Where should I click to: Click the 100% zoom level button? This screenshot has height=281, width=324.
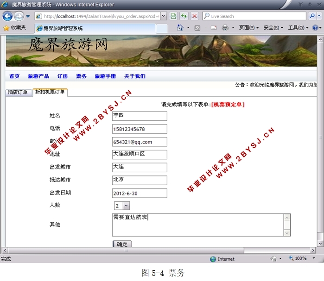pyautogui.click(x=298, y=258)
